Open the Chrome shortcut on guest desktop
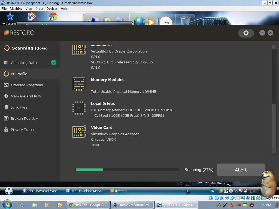This screenshot has height=209, width=279. click(x=53, y=17)
